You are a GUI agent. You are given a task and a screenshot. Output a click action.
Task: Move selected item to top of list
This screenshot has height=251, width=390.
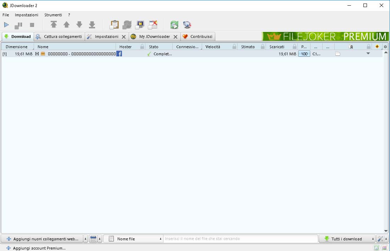tap(54, 24)
